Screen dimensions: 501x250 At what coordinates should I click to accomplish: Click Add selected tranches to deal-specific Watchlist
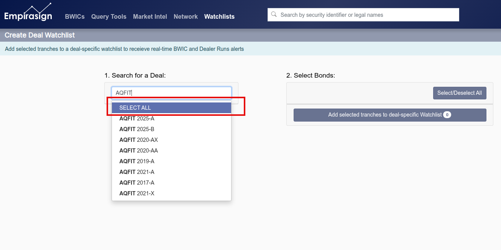pos(390,115)
